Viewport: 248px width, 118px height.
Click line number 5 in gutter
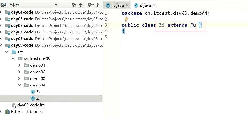point(106,37)
